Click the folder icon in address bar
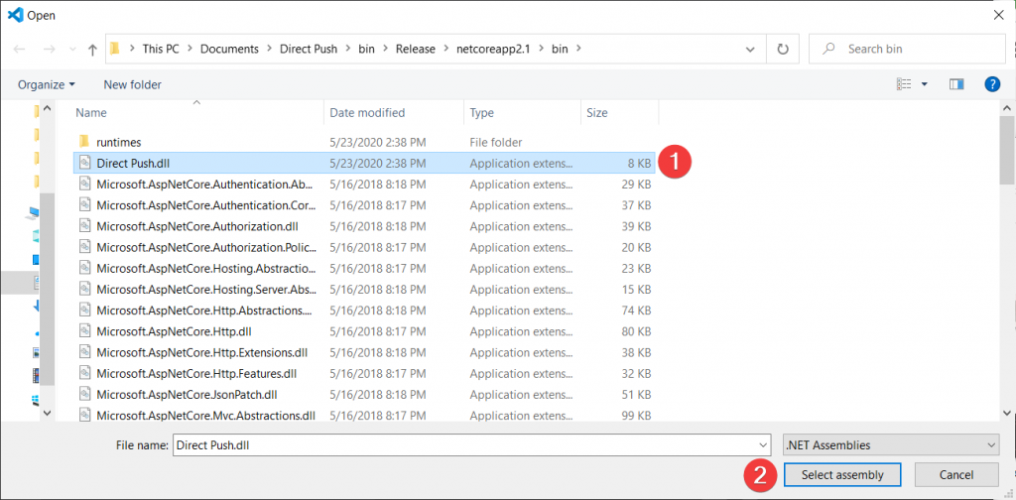 [115, 50]
